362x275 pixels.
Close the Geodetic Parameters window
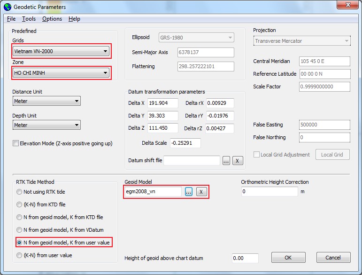[x=348, y=5]
